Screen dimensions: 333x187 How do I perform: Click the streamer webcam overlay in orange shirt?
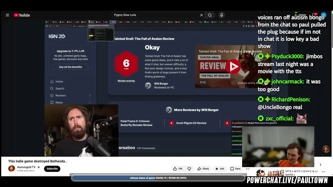(x=278, y=147)
